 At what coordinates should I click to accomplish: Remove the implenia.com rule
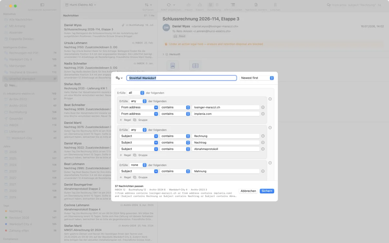pos(263,114)
